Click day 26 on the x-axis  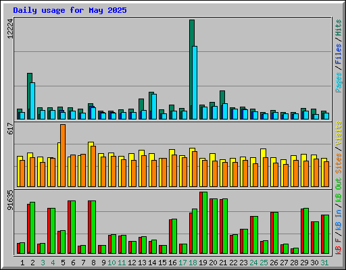pos(274,263)
